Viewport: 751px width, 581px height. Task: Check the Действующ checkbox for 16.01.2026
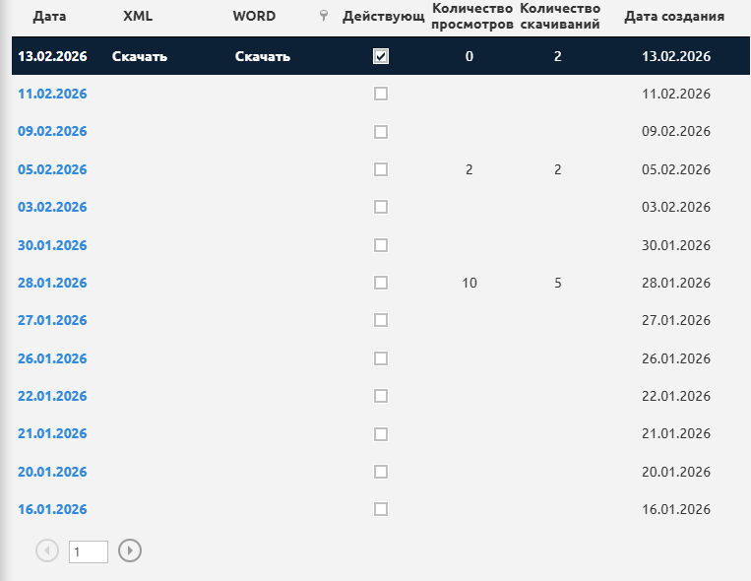tap(381, 508)
